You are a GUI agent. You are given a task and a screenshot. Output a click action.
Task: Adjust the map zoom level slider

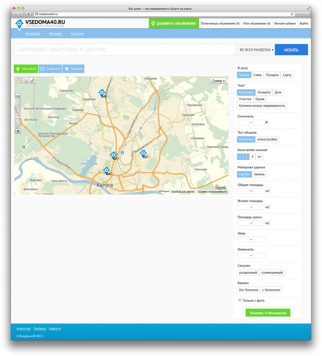click(x=18, y=117)
